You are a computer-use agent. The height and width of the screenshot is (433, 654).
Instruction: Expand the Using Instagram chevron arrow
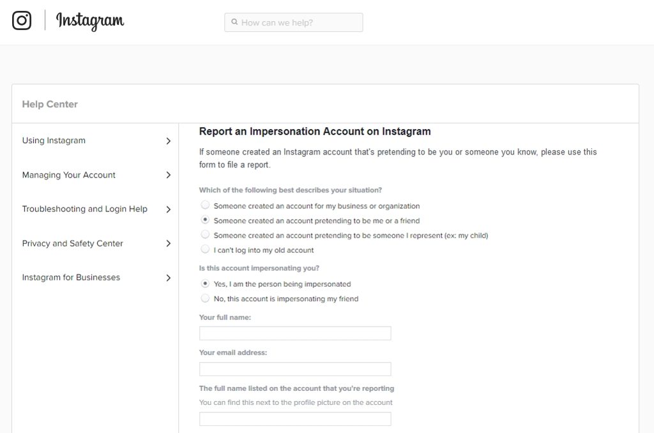tap(169, 141)
